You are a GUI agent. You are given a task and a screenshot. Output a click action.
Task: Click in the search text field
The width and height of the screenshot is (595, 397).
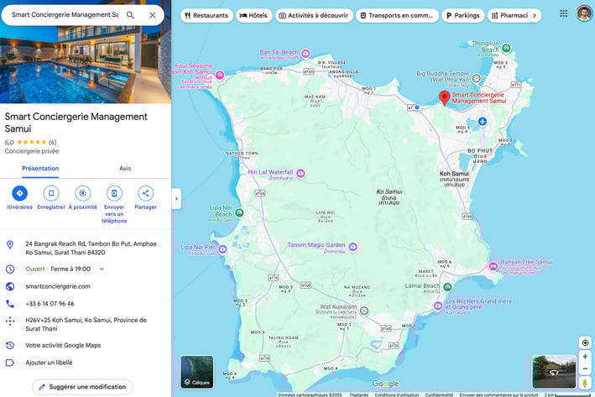[x=65, y=15]
